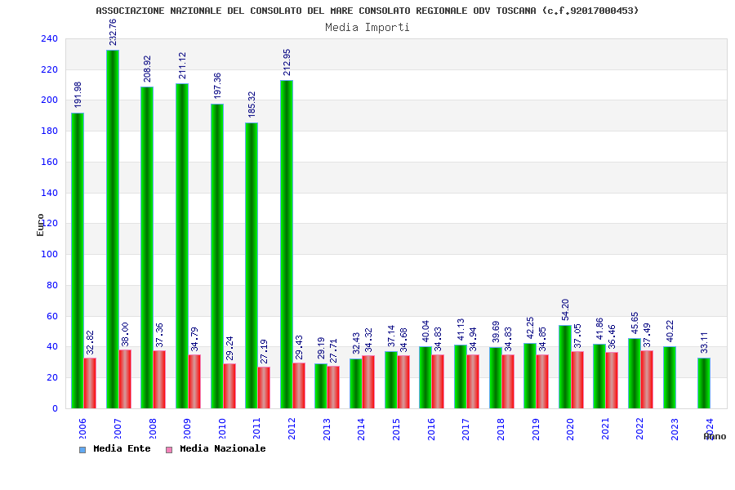
Task: Click the 2009 red bar valued 34.79
Action: [x=194, y=381]
